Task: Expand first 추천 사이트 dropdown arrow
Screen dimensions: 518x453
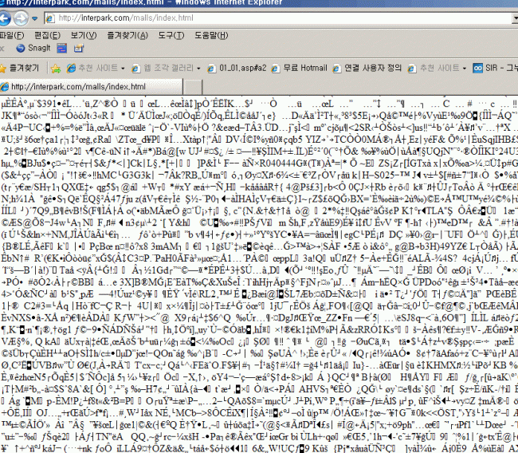Action: (123, 69)
